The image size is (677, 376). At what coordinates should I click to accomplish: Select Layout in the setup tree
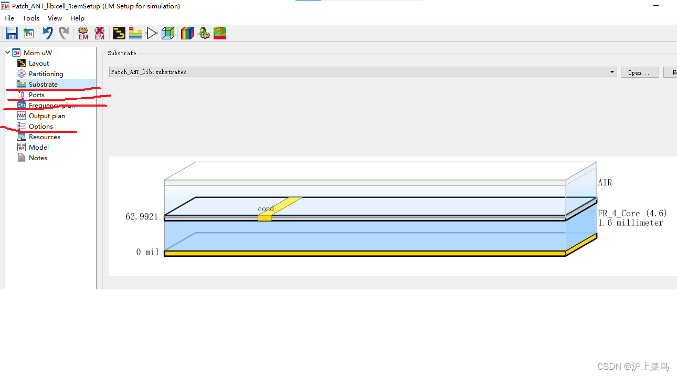click(x=39, y=63)
